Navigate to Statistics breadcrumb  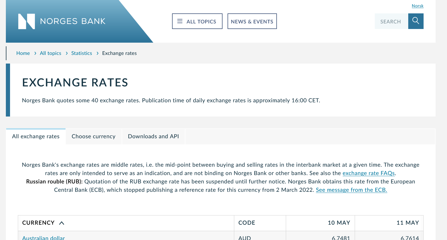click(81, 53)
